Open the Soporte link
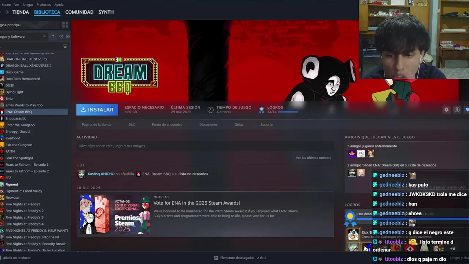The width and height of the screenshot is (469, 264). [266, 125]
